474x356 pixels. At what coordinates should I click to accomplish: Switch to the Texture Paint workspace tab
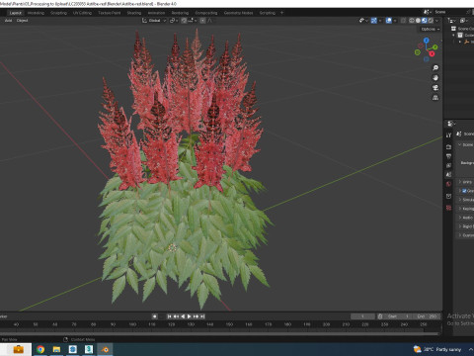point(110,13)
